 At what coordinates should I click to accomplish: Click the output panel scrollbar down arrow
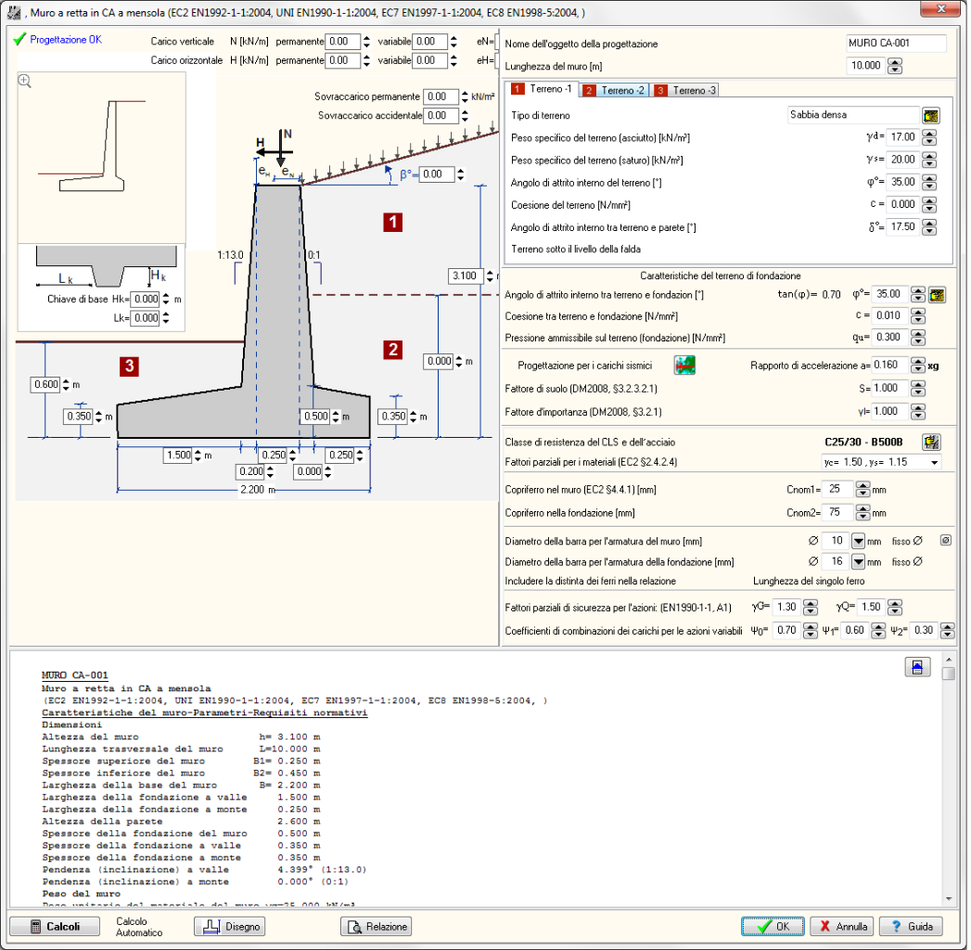pos(949,899)
